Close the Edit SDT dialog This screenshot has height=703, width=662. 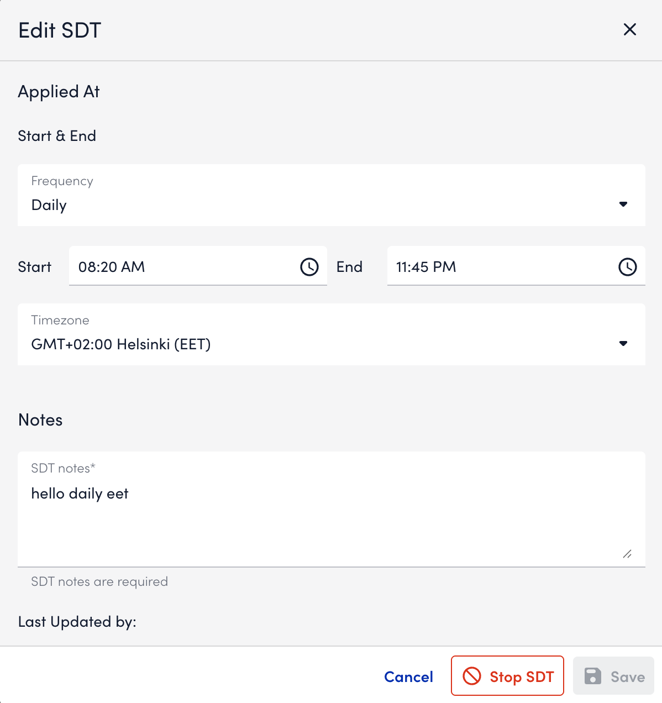pos(630,30)
